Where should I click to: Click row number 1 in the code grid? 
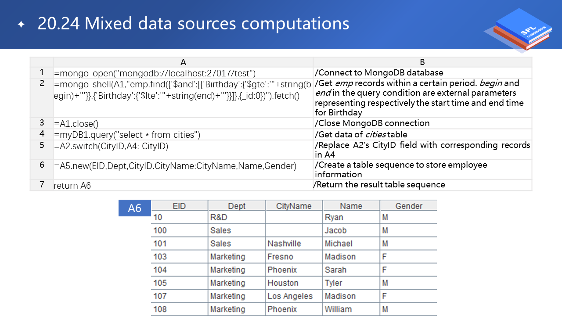tap(42, 72)
